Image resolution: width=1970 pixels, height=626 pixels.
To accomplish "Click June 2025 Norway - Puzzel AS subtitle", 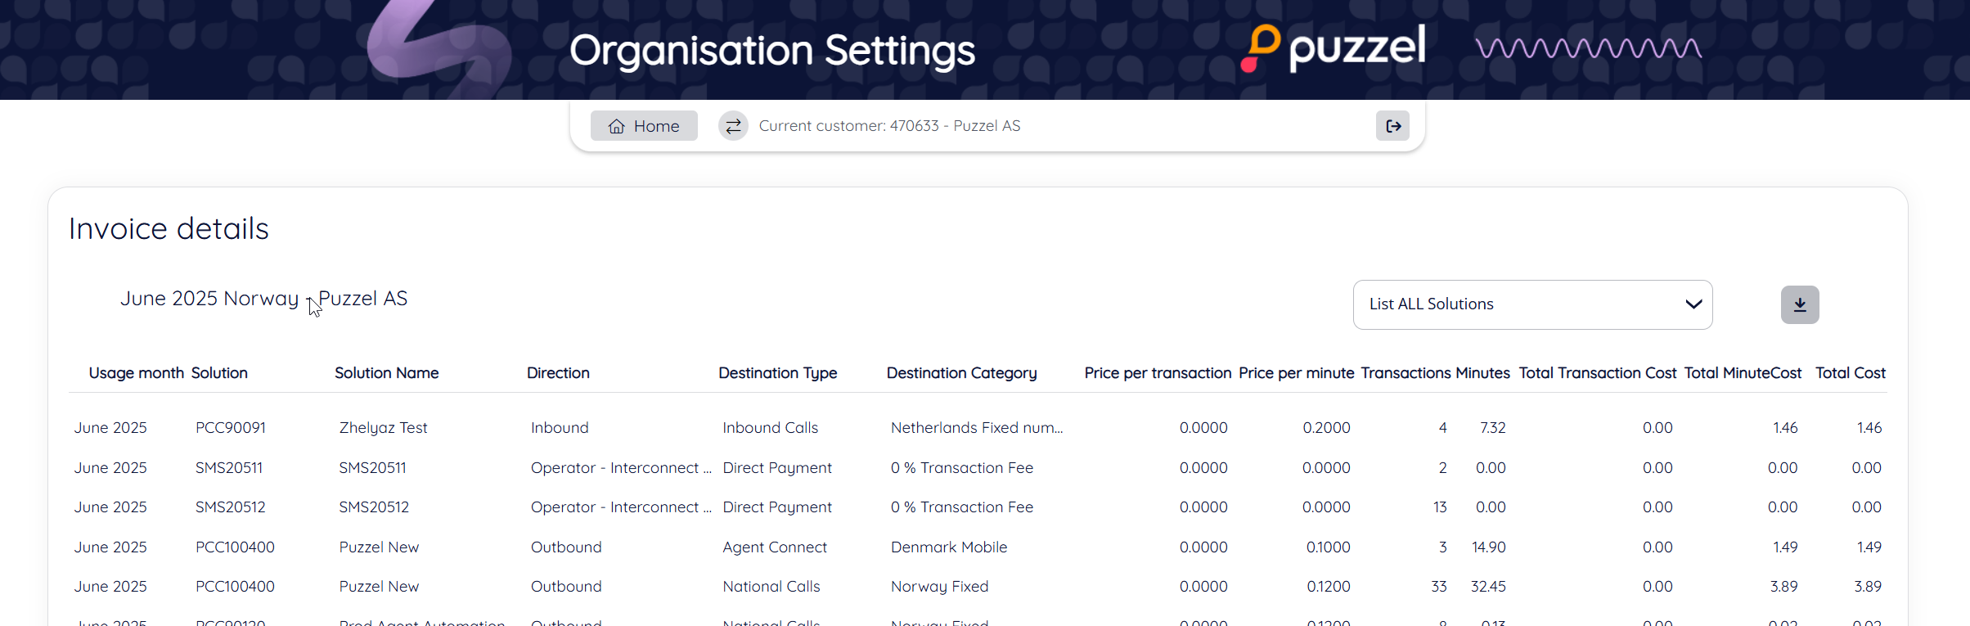I will (x=263, y=299).
